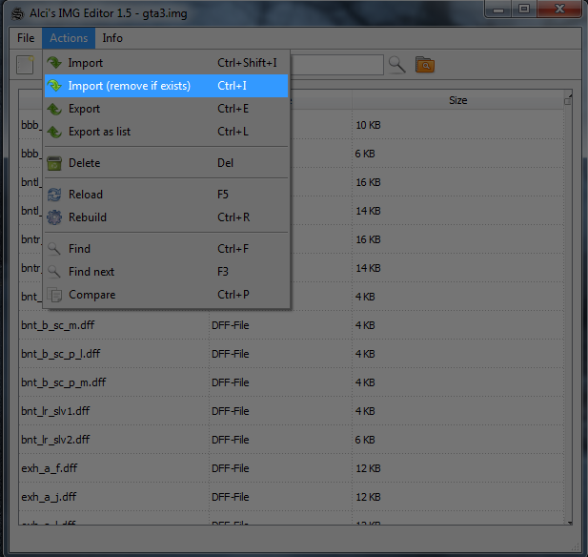Click the scrollbar down arrow in the file list
This screenshot has width=588, height=557.
coord(569,522)
